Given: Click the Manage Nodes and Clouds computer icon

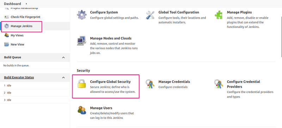Looking at the screenshot, I should pos(82,41).
